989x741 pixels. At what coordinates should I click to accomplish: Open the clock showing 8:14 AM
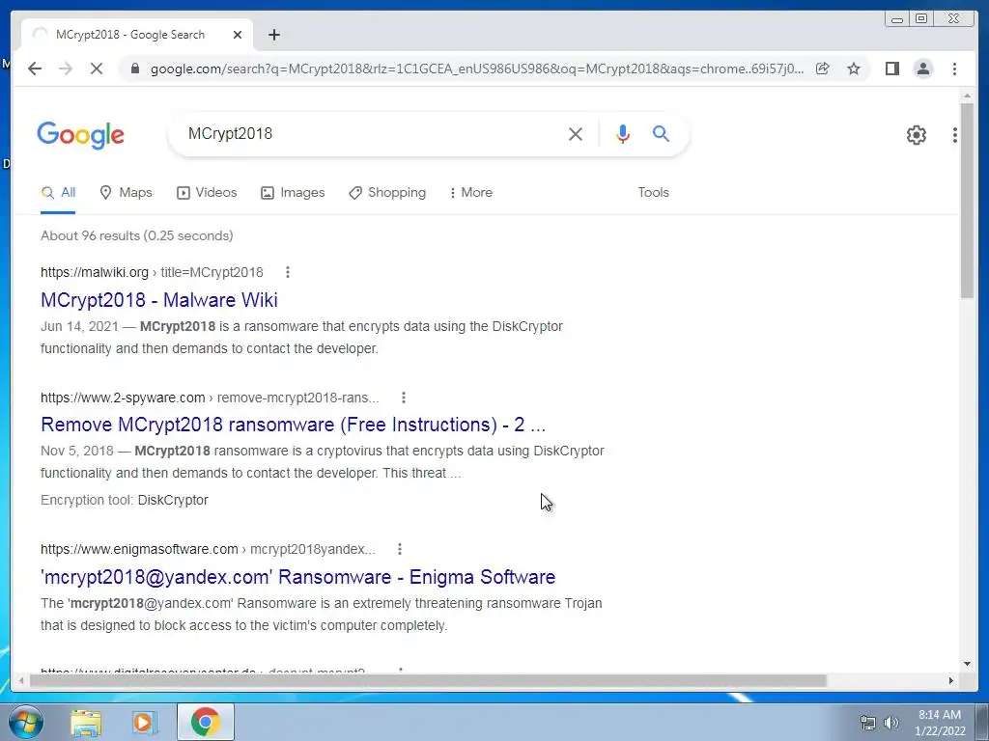click(x=940, y=723)
